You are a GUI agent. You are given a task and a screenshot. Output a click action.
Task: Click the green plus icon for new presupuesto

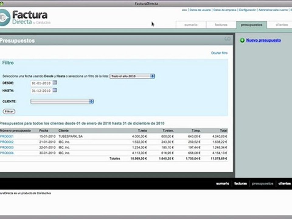tap(242, 40)
